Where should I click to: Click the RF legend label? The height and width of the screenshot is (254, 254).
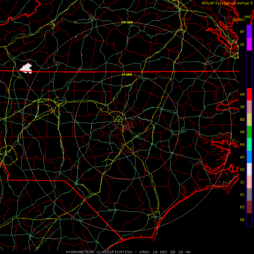pos(242,32)
